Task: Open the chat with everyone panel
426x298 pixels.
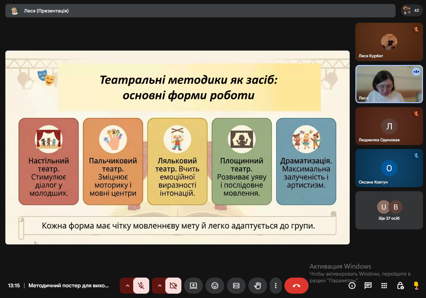Action: 368,286
